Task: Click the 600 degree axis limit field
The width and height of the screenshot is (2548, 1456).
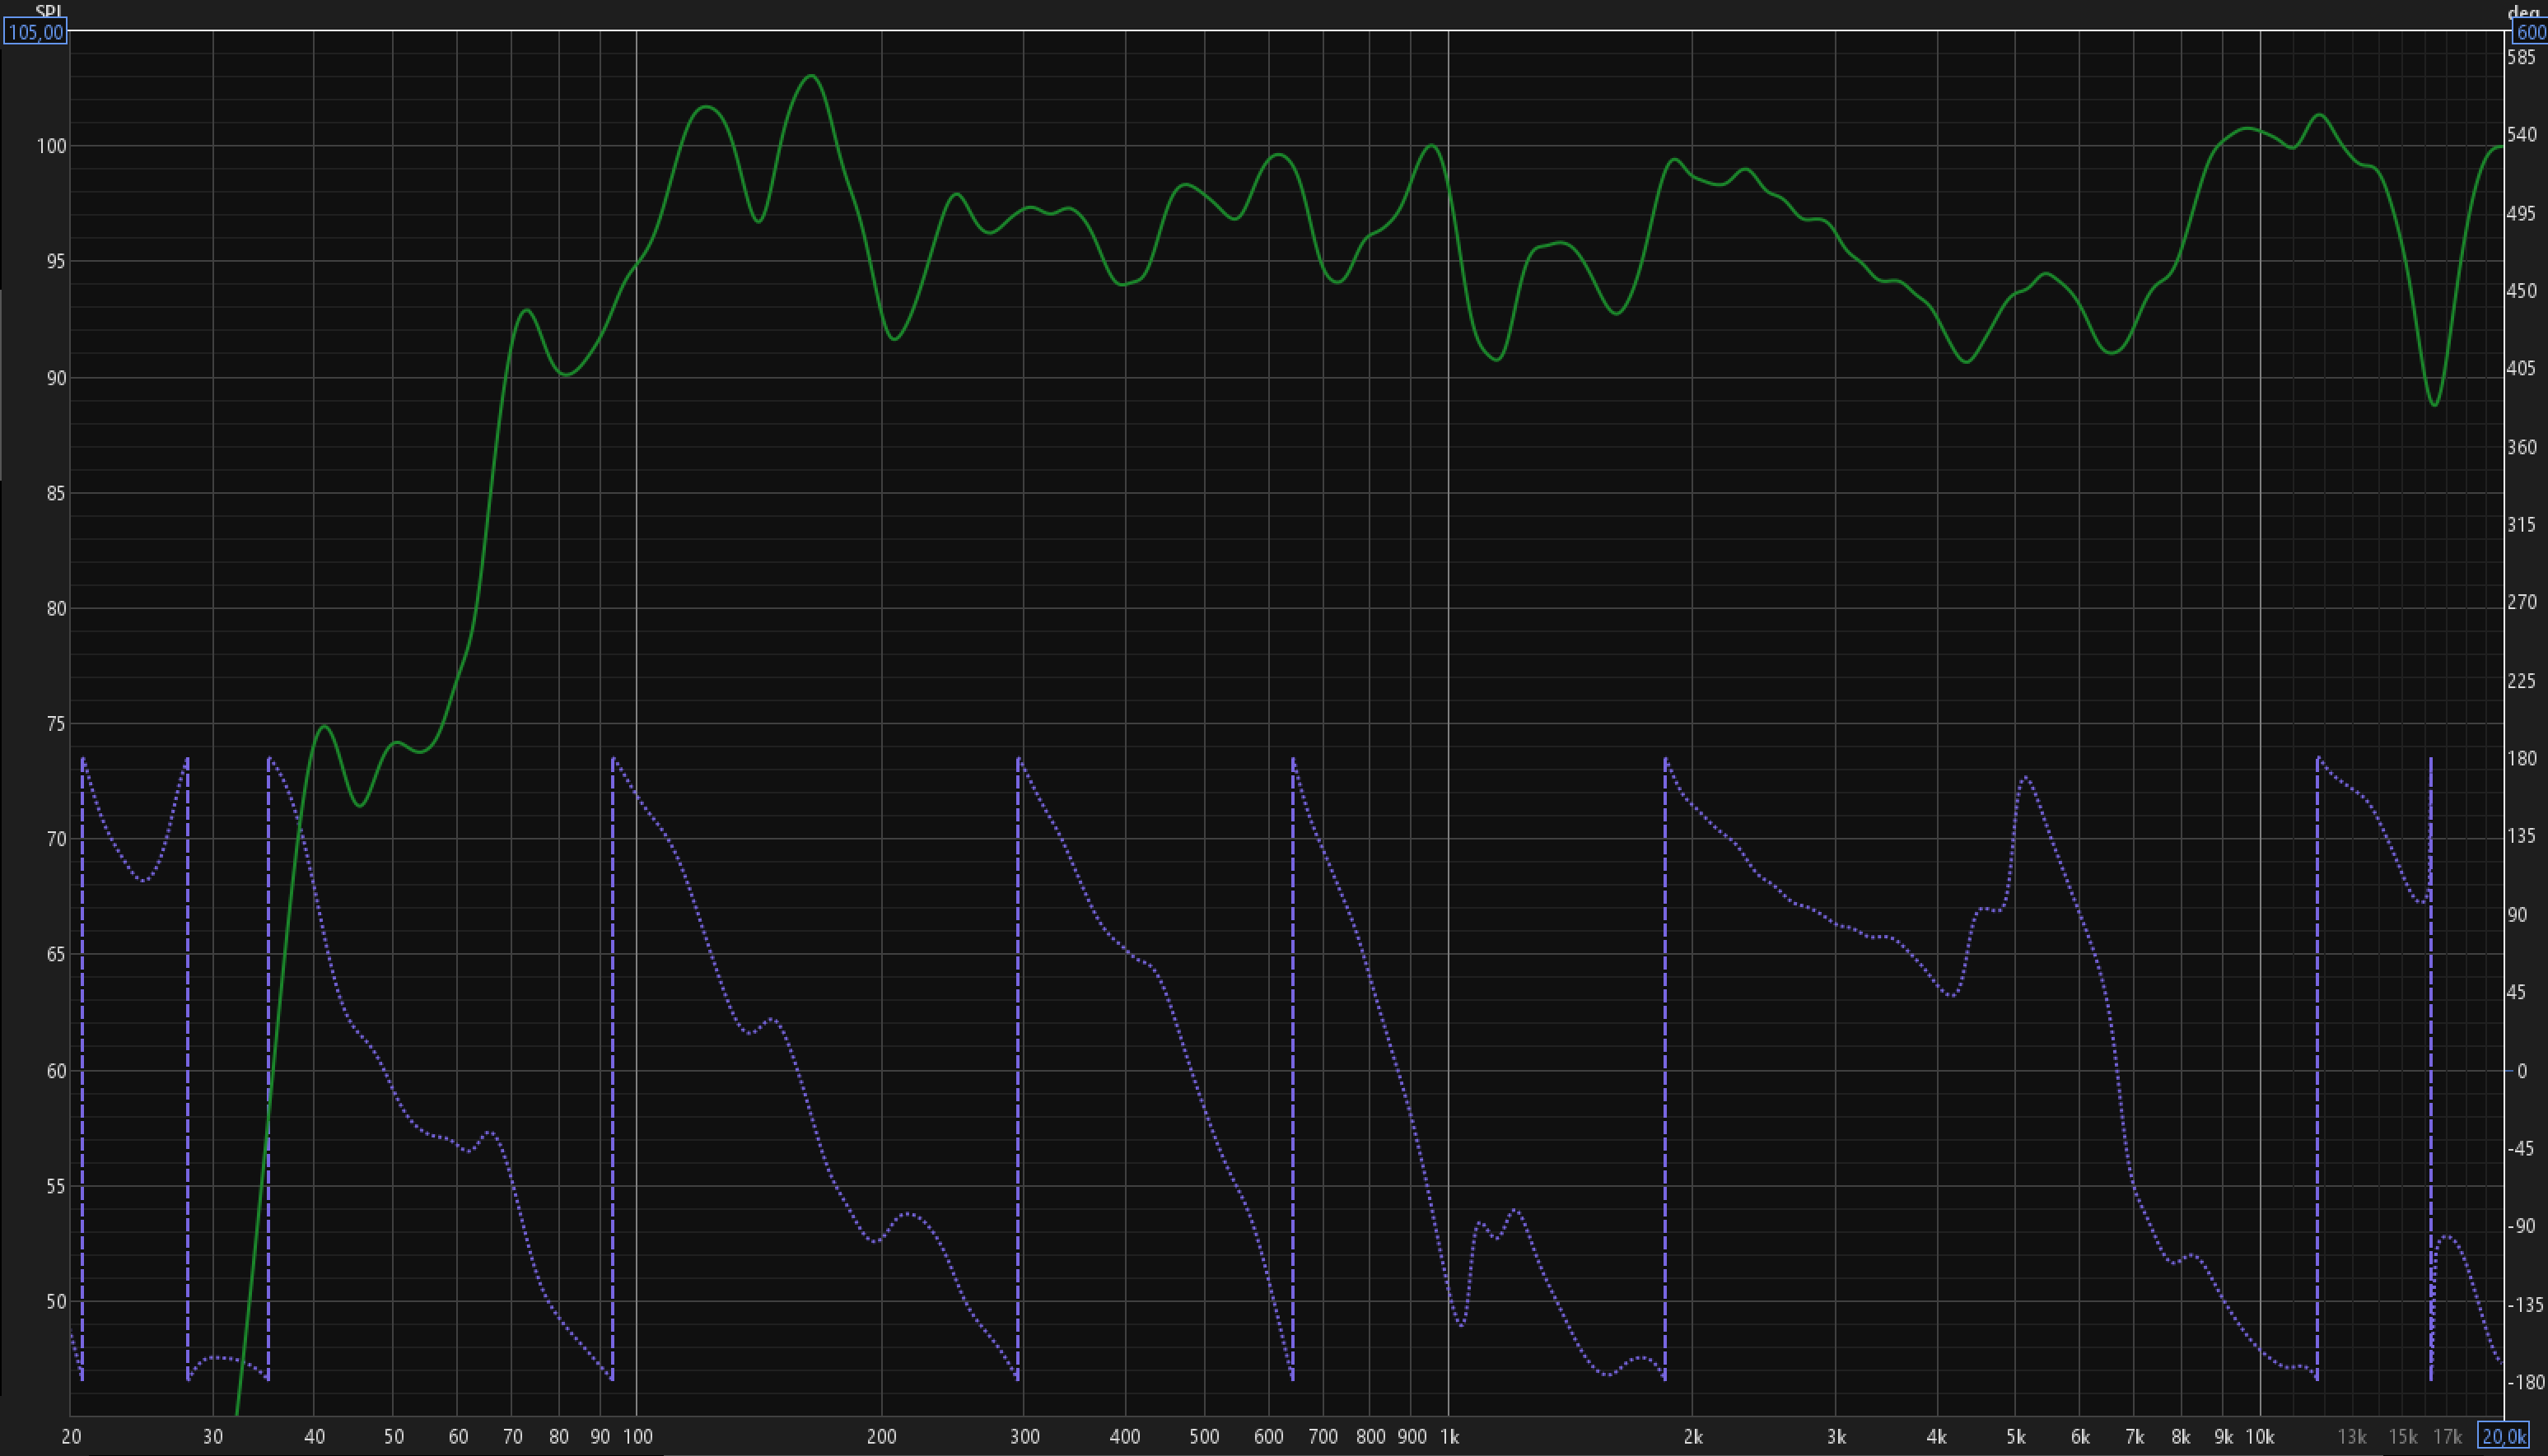Action: (2530, 32)
